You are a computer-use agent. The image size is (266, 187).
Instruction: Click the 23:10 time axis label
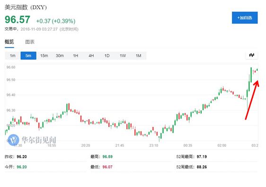154,145
